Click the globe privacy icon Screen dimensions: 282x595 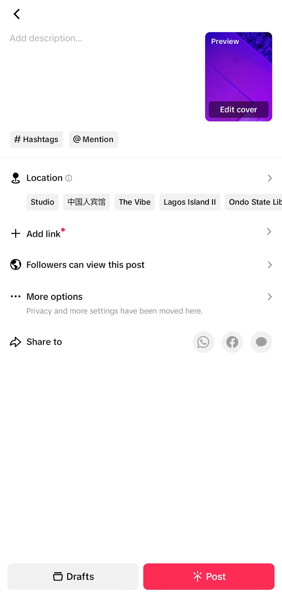(16, 265)
